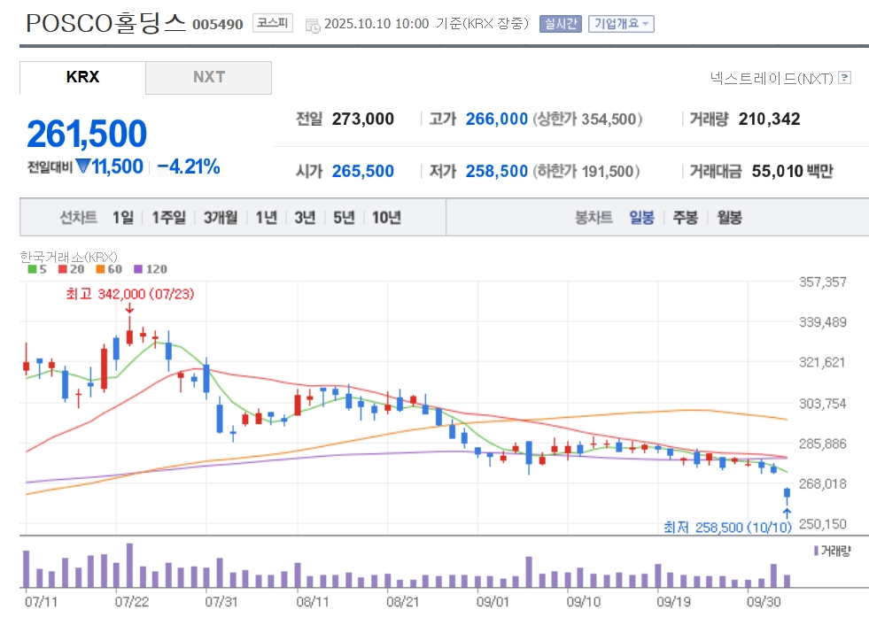Click the current price 261,500
The height and width of the screenshot is (633, 869).
pos(87,134)
